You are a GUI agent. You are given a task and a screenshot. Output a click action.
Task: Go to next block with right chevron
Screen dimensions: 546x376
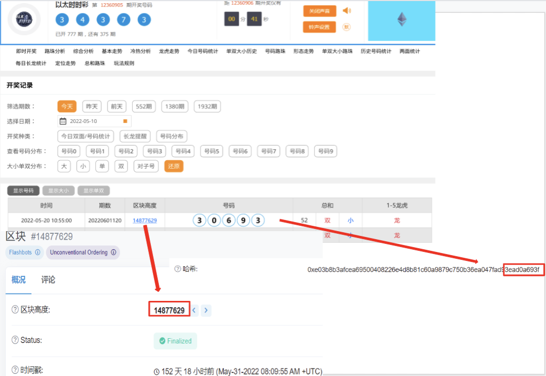[x=206, y=310]
